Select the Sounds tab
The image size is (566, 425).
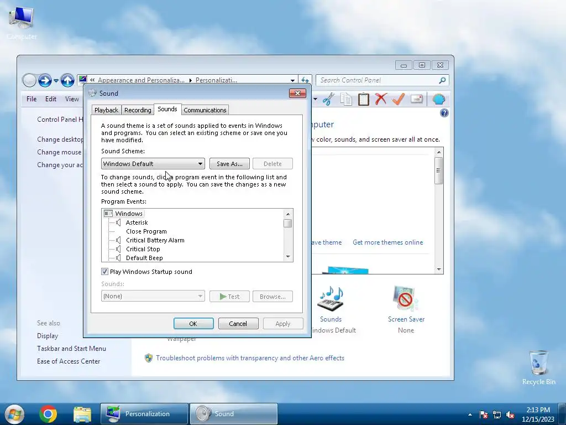coord(167,109)
